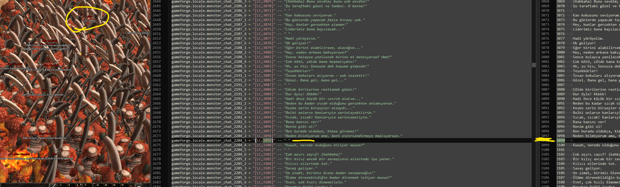Click line number 2680 in the editor gutter
Viewport: 620px width, 187px height.
click(157, 168)
